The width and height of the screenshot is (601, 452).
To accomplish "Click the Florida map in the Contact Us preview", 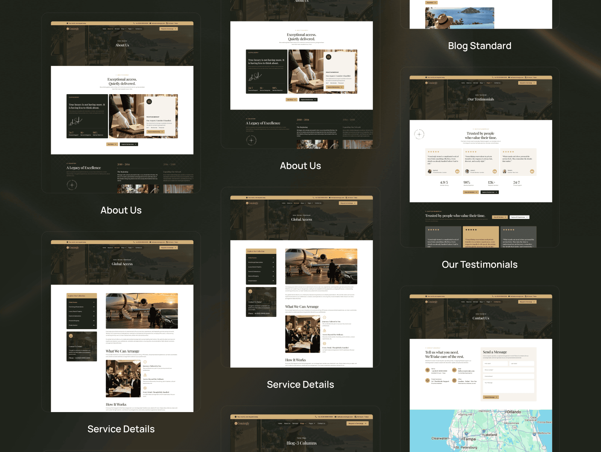I will [x=481, y=431].
